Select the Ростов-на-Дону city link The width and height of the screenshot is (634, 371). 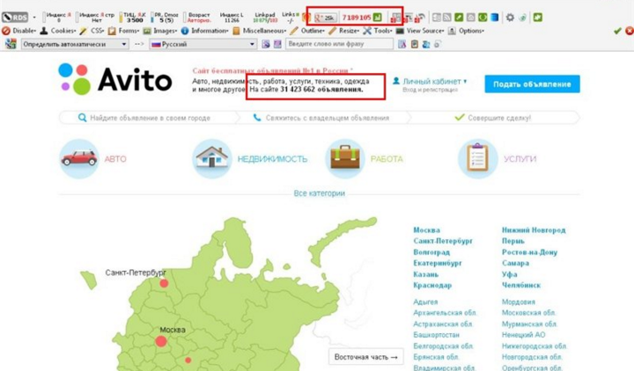coord(530,252)
